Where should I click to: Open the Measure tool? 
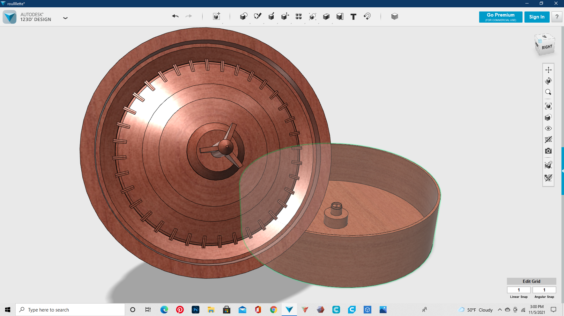coord(340,16)
